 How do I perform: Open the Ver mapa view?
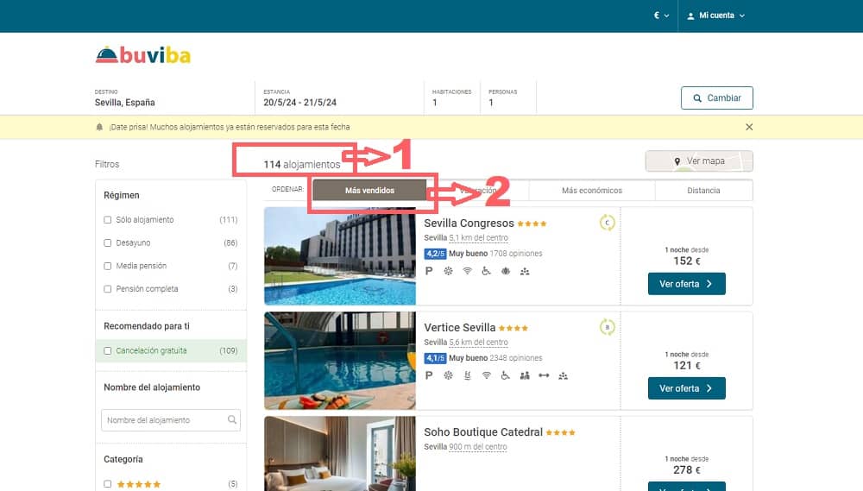pos(699,161)
